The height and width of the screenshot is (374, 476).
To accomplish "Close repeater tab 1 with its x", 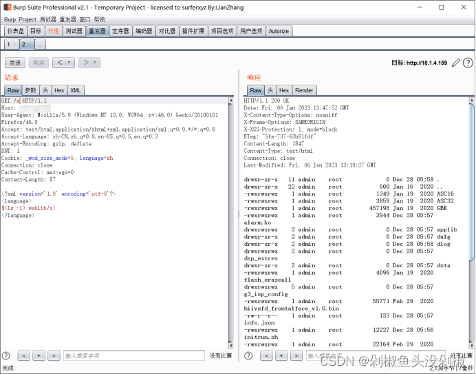I will point(14,44).
